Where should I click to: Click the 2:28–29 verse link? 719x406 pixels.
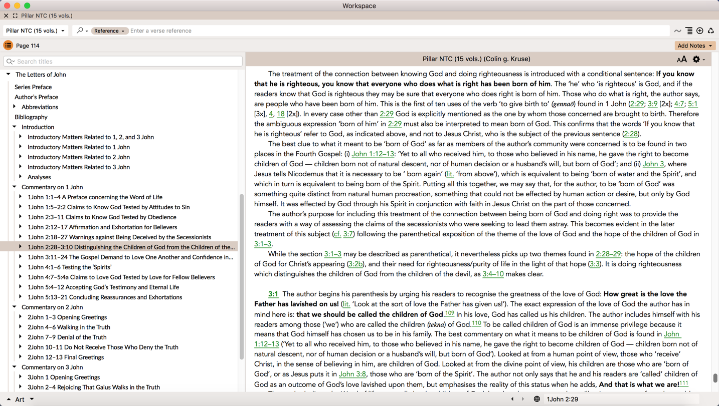coord(608,254)
